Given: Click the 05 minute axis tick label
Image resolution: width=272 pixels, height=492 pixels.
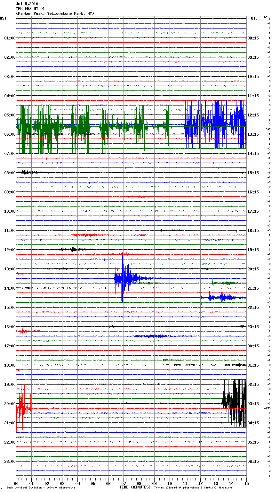Looking at the screenshot, I should (93, 483).
